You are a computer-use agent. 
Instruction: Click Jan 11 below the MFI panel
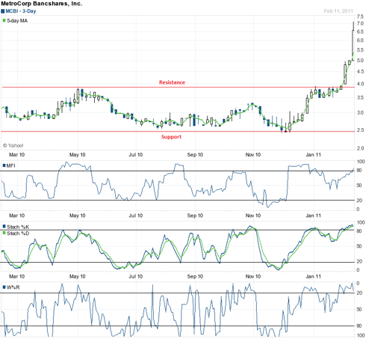[313, 216]
